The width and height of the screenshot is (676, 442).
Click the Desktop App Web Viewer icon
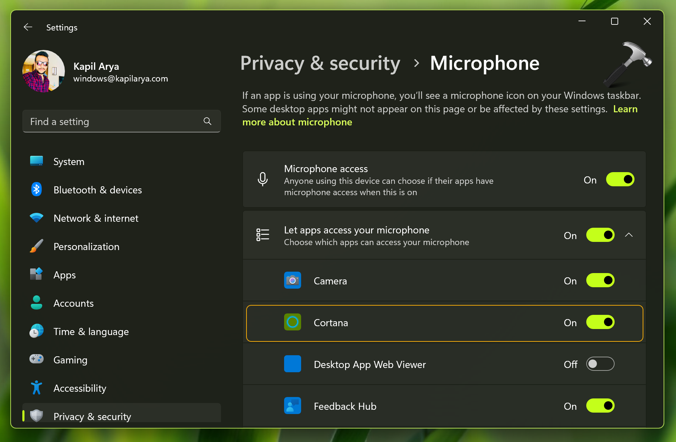coord(292,364)
